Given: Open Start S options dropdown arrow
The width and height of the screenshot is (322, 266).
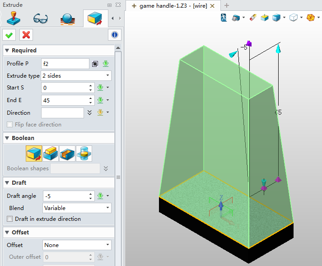Looking at the screenshot, I should point(107,88).
